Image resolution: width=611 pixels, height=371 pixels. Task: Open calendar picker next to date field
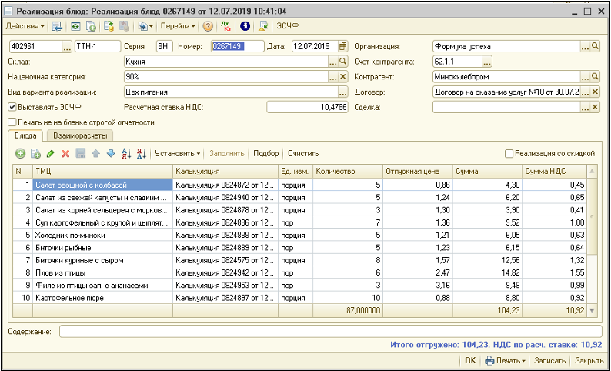point(343,46)
